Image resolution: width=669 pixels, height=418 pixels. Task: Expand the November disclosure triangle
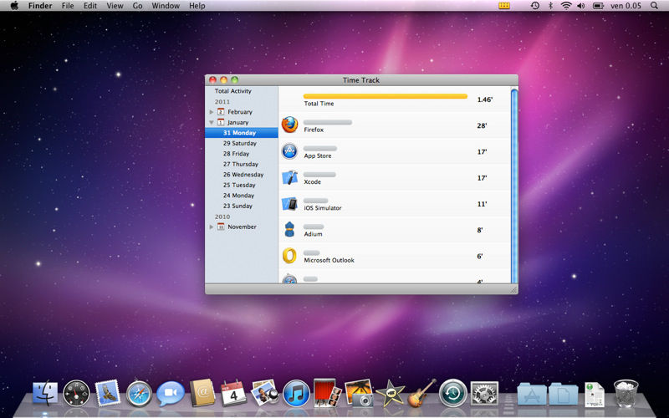coord(212,227)
